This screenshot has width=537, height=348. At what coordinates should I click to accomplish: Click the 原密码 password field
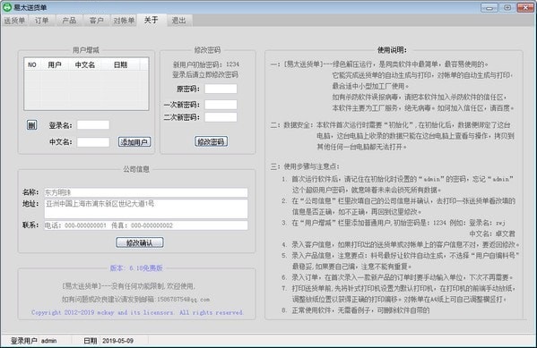coord(221,89)
